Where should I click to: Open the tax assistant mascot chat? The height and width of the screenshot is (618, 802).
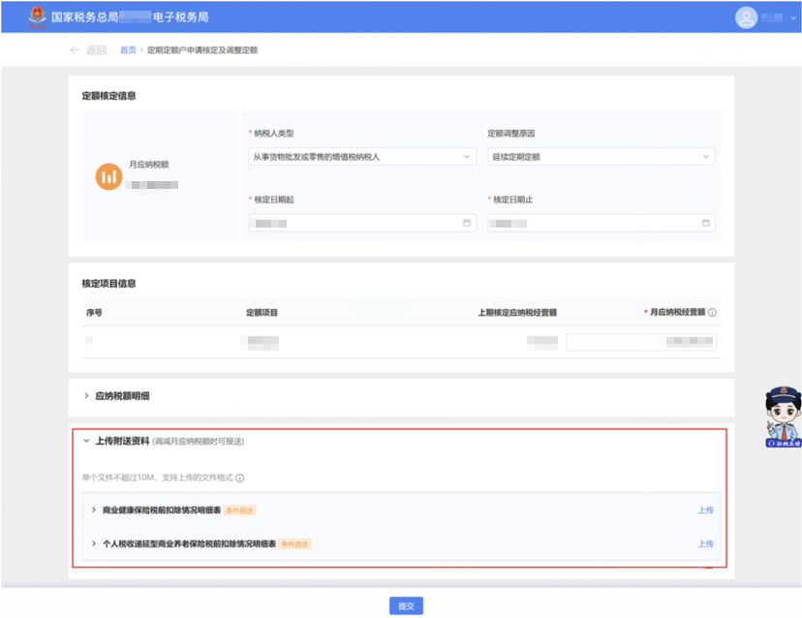(x=783, y=417)
